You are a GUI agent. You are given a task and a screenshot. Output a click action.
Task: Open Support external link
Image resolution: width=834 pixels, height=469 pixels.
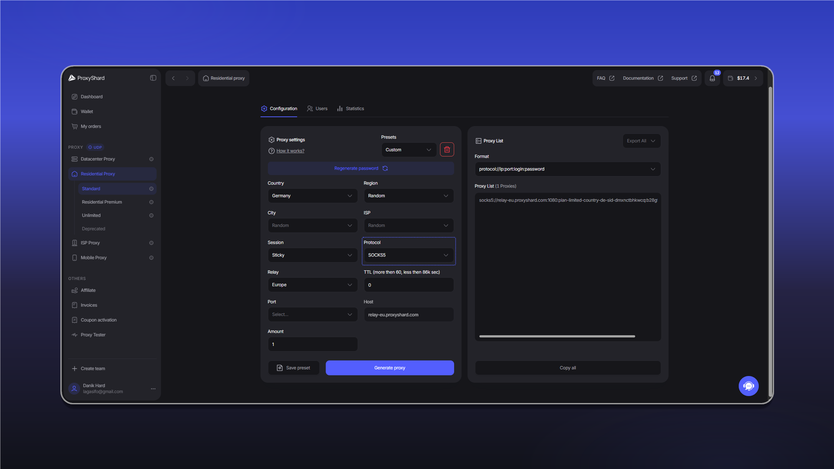click(684, 78)
